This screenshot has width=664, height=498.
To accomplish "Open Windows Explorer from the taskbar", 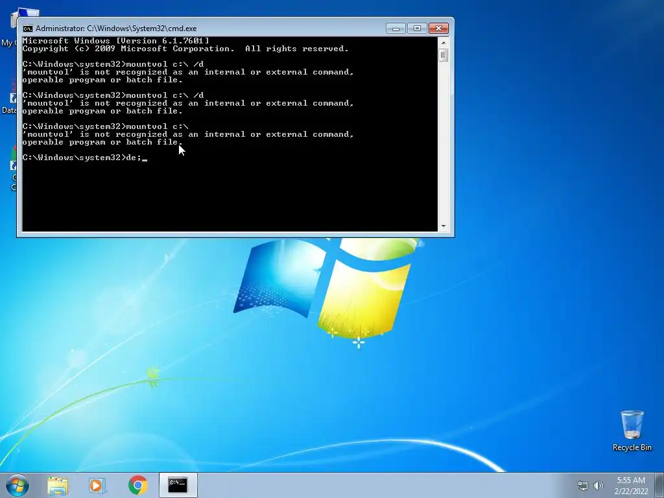I will (x=58, y=485).
